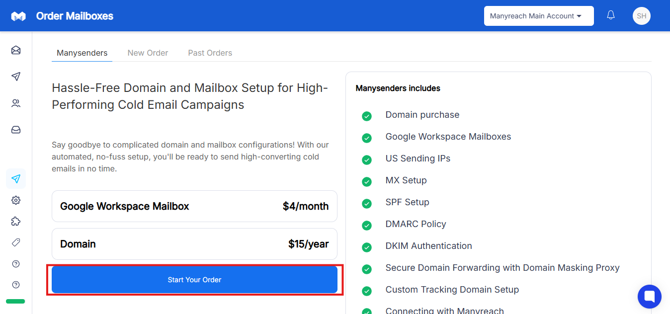
Task: Open the settings gear in sidebar
Action: 16,200
